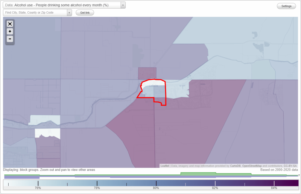Click the 80% mark on color legend
This screenshot has height=194, width=301.
coord(156,183)
